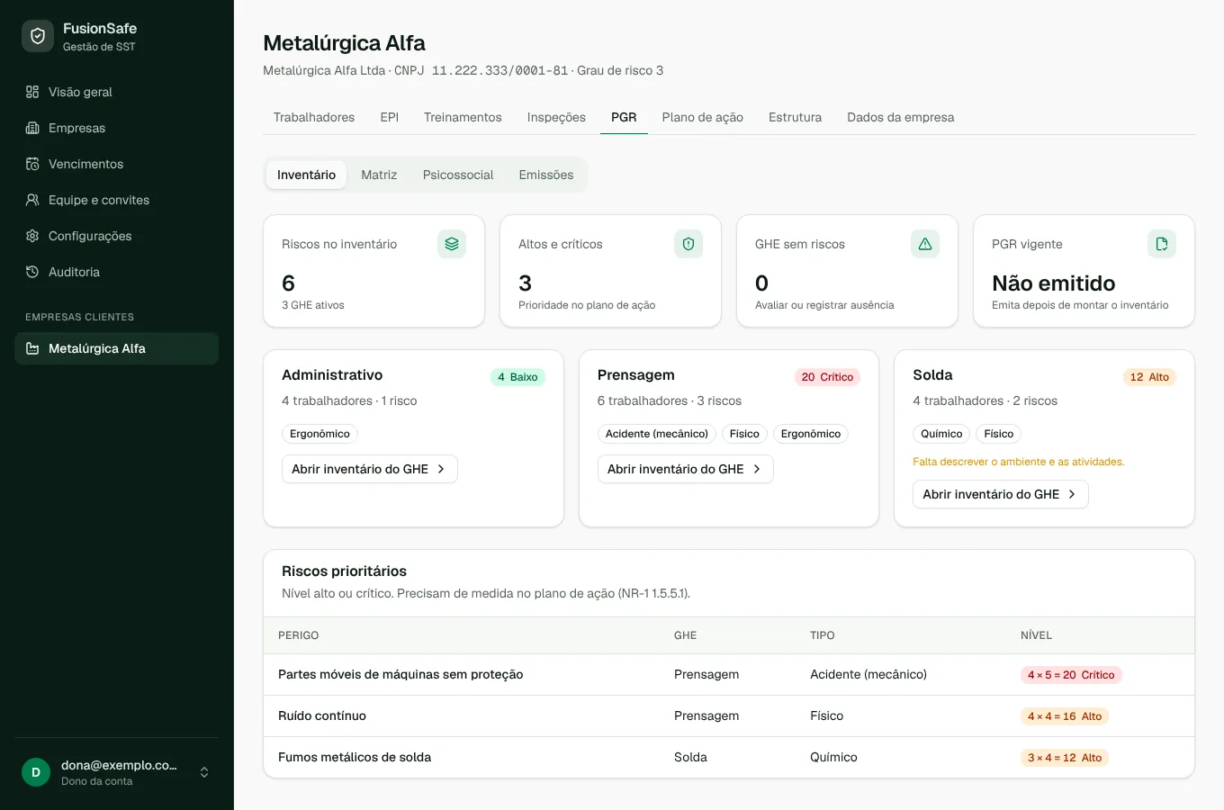Click the Metalúrgica Alfa factory icon in sidebar
The image size is (1224, 810).
coord(32,348)
